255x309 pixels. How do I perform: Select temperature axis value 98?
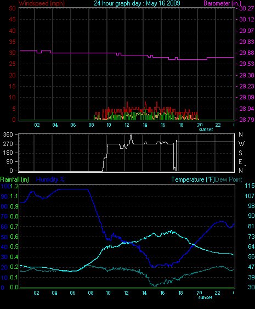coord(251,206)
